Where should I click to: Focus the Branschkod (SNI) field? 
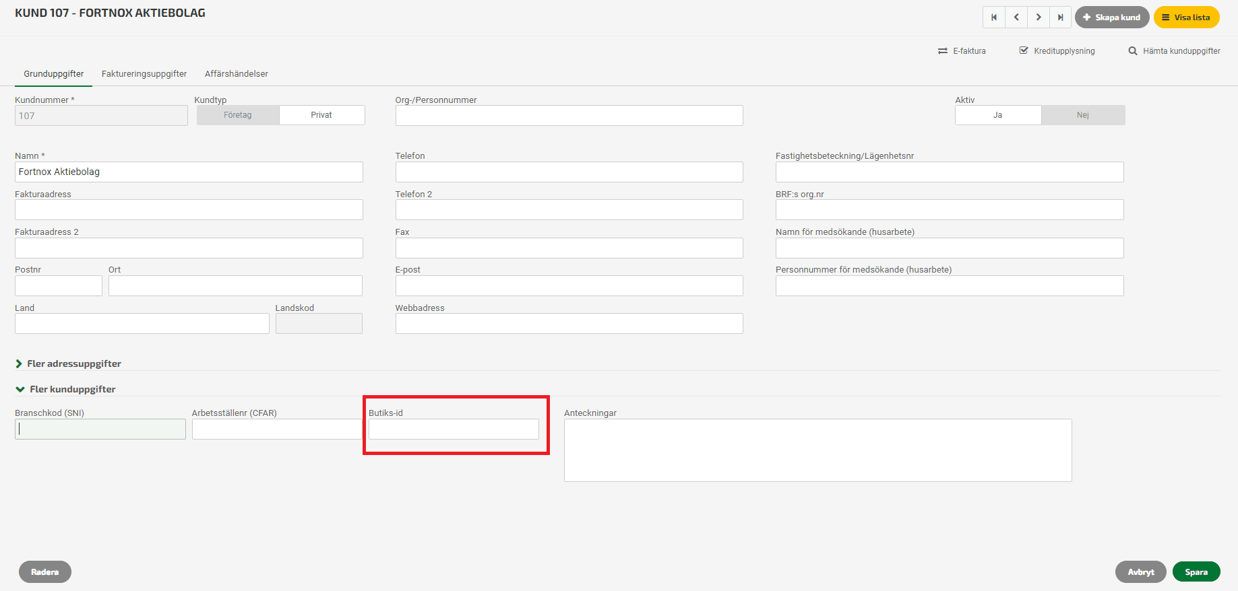tap(100, 429)
